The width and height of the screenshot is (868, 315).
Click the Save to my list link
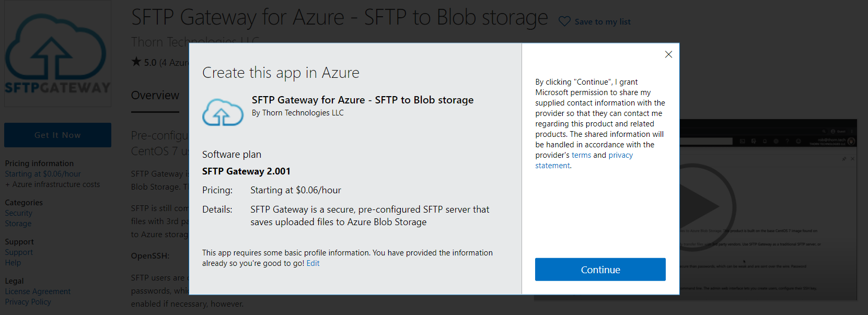603,22
